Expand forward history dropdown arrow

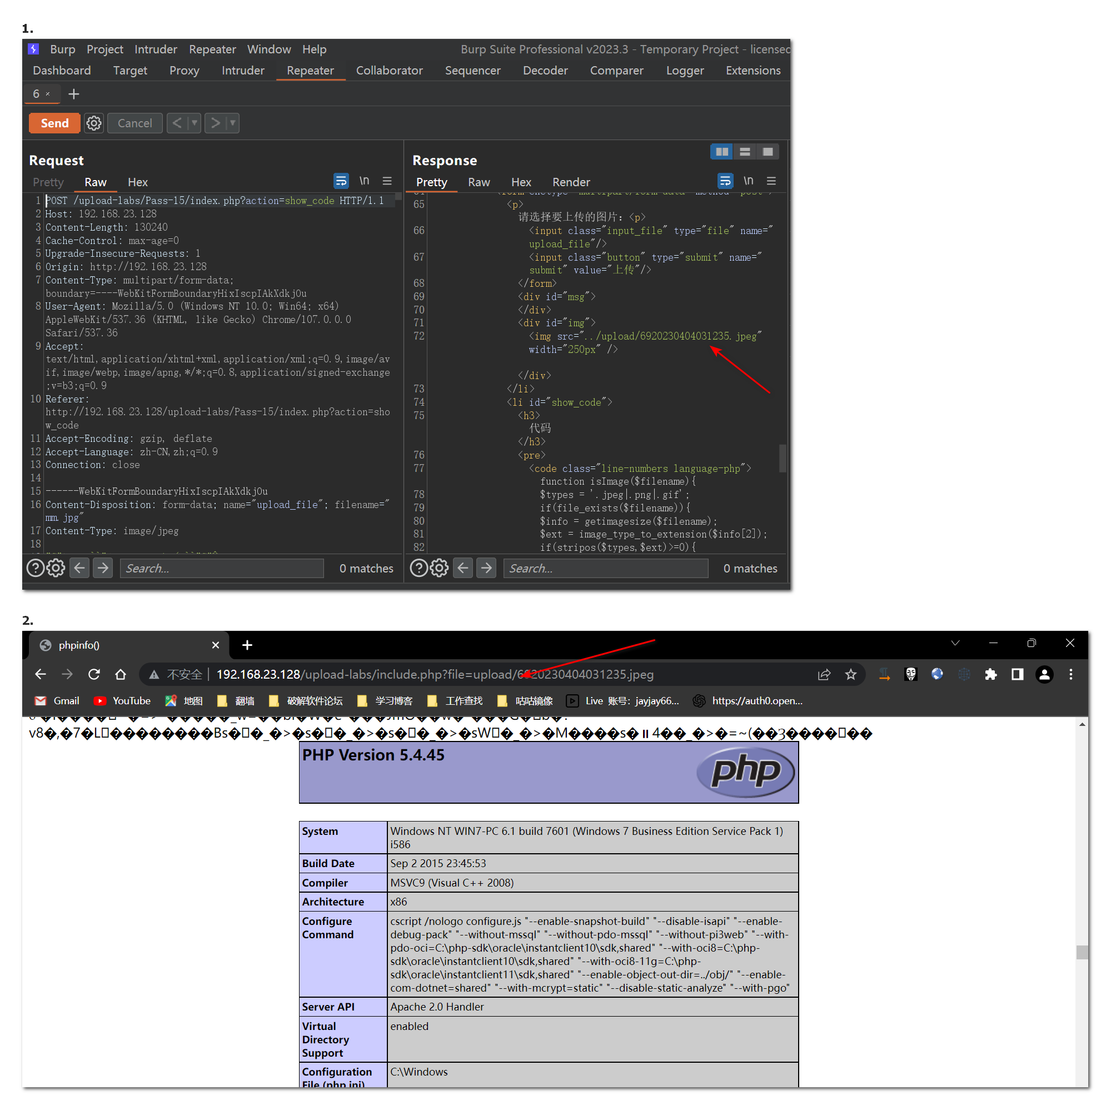point(233,123)
